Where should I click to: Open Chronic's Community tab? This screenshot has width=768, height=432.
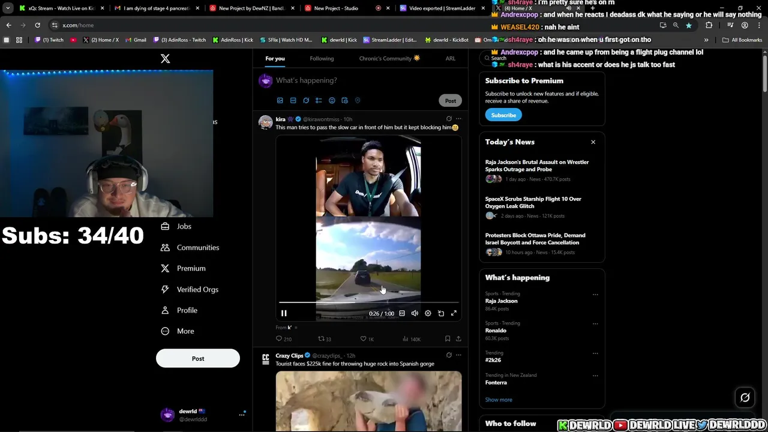point(389,58)
